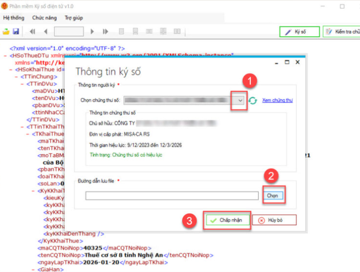Select book layout view icon

point(177,31)
